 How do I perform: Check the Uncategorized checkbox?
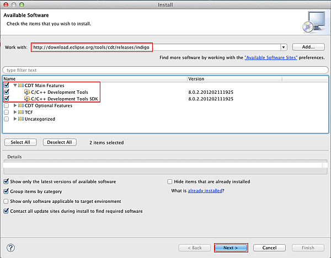pyautogui.click(x=6, y=119)
